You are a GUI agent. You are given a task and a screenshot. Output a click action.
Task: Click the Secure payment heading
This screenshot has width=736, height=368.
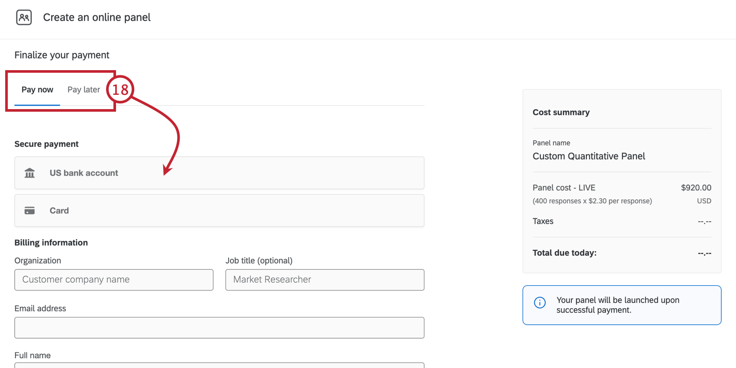46,144
